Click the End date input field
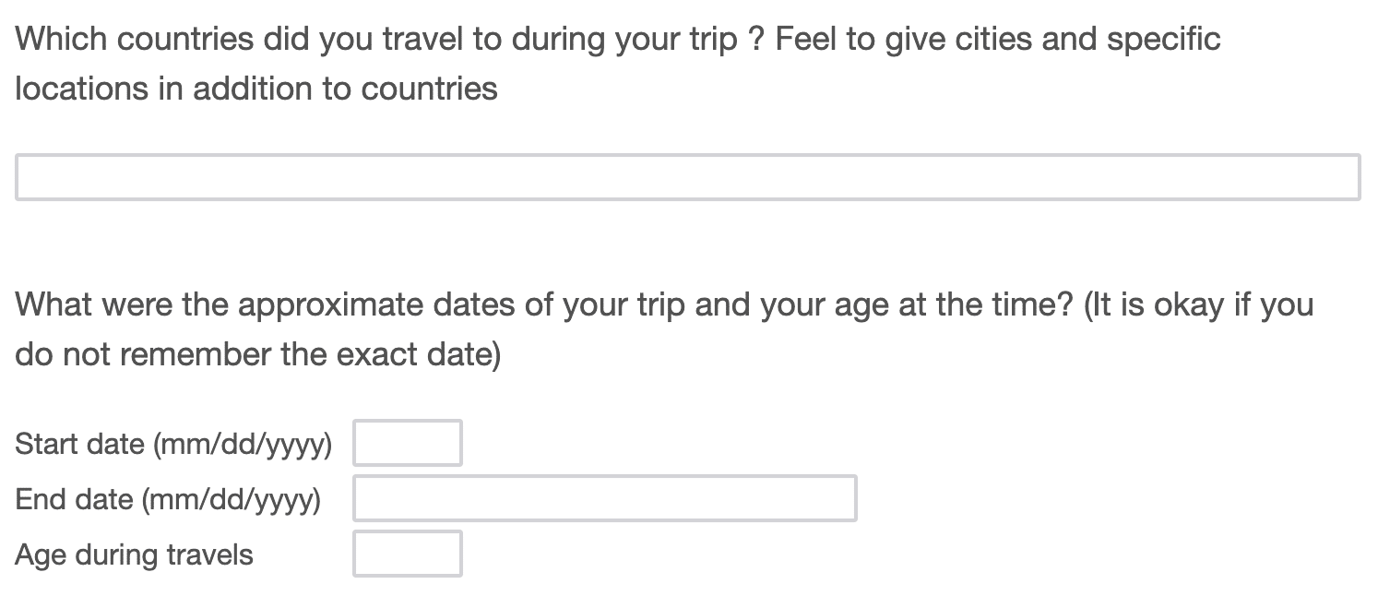The image size is (1378, 596). coord(604,498)
